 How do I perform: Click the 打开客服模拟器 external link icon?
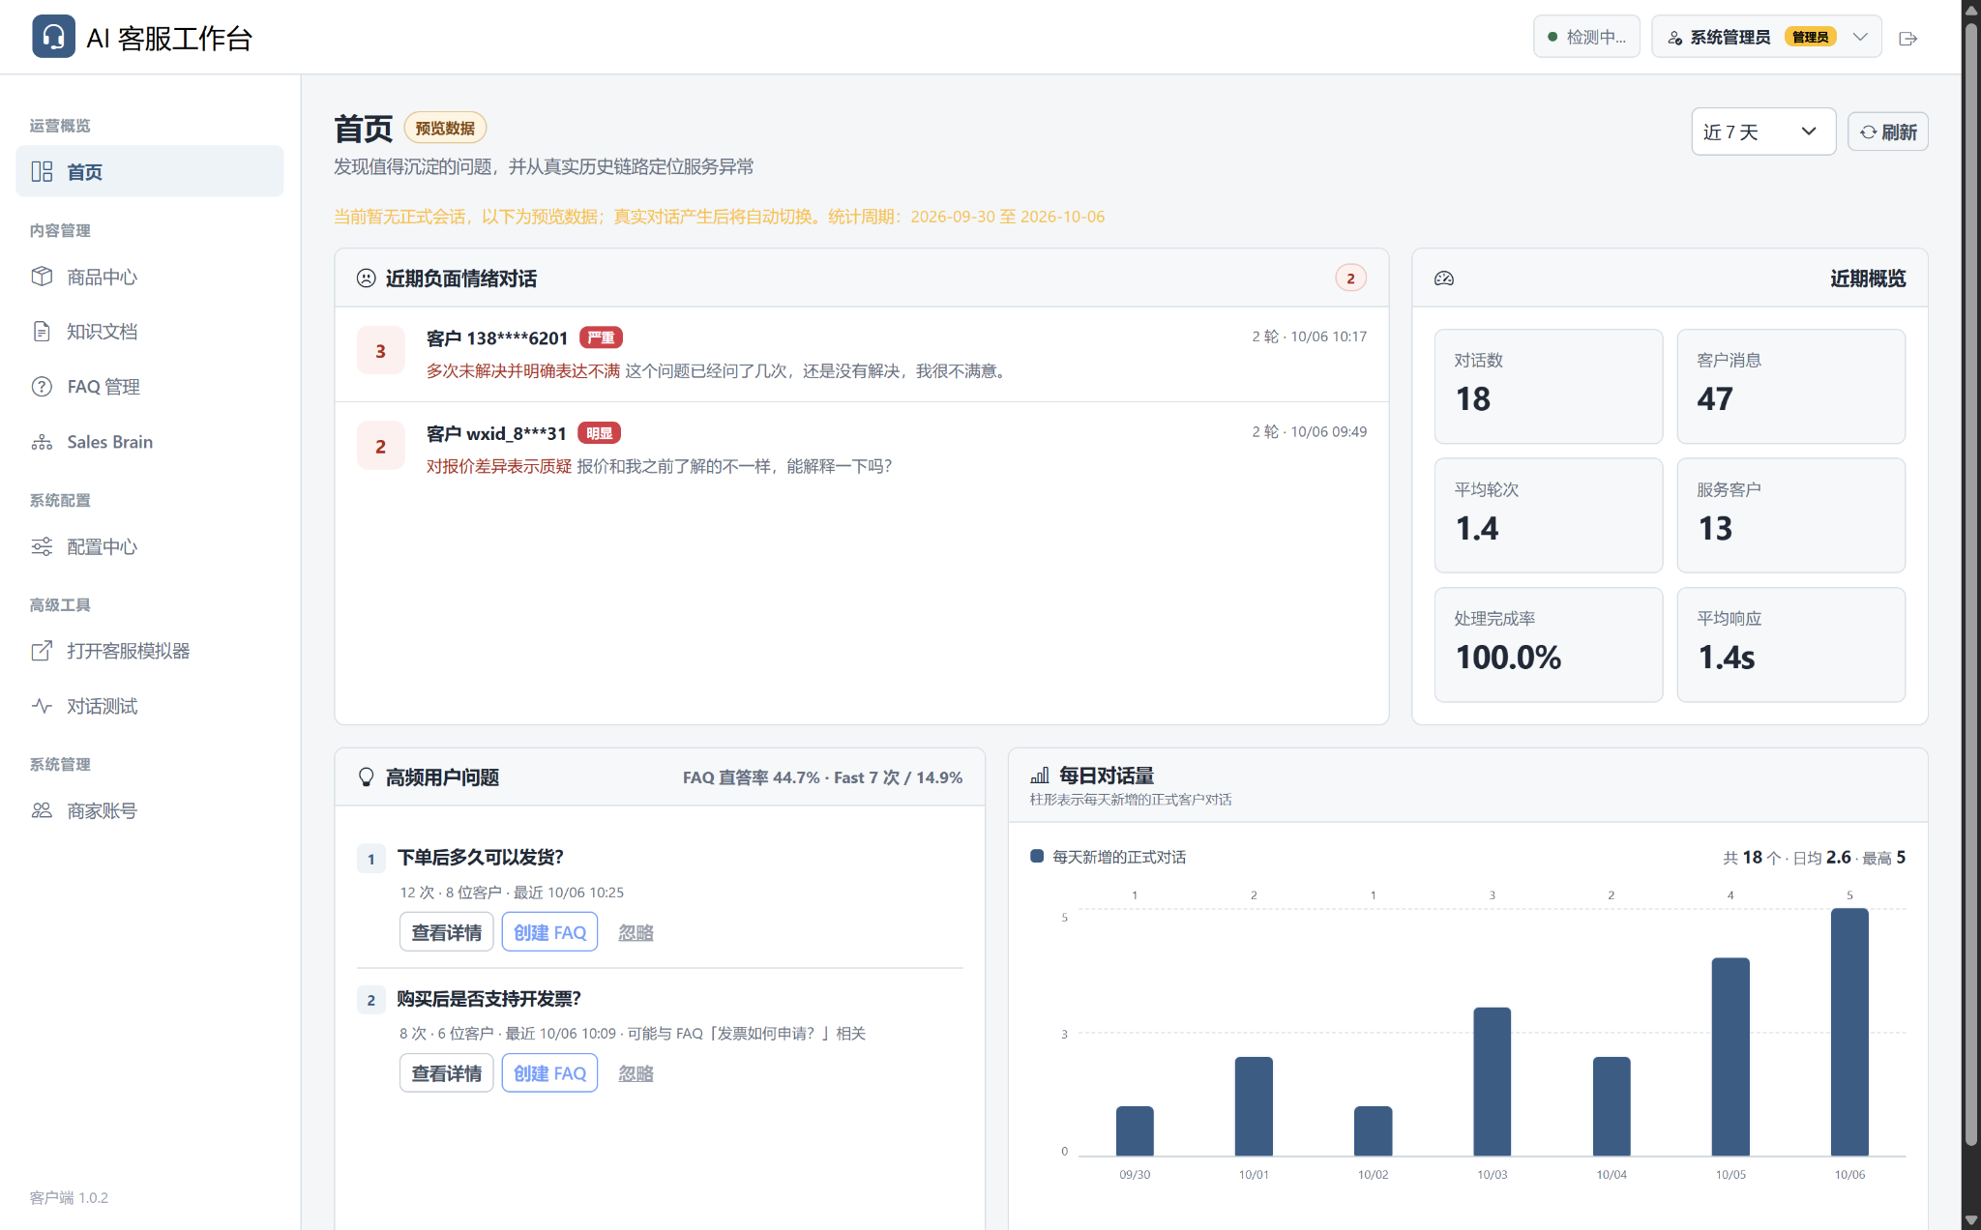[42, 651]
